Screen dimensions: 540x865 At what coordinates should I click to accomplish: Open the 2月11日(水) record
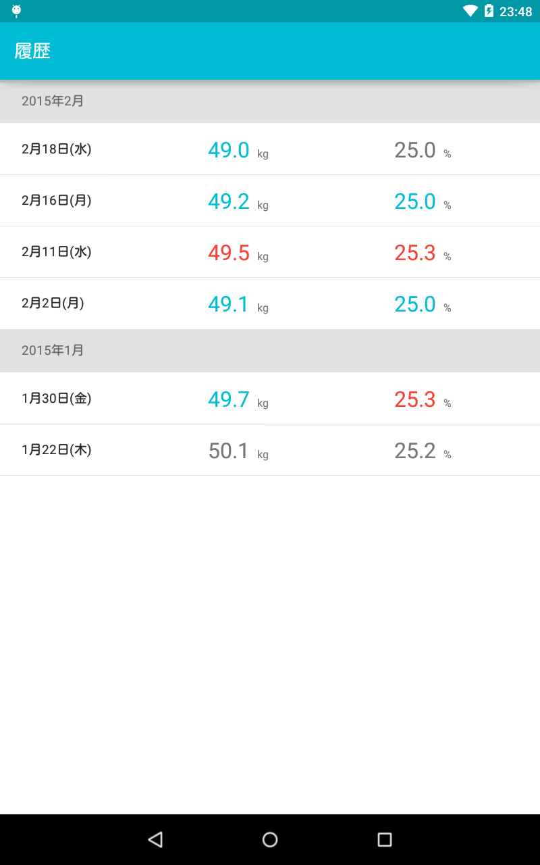coord(57,252)
